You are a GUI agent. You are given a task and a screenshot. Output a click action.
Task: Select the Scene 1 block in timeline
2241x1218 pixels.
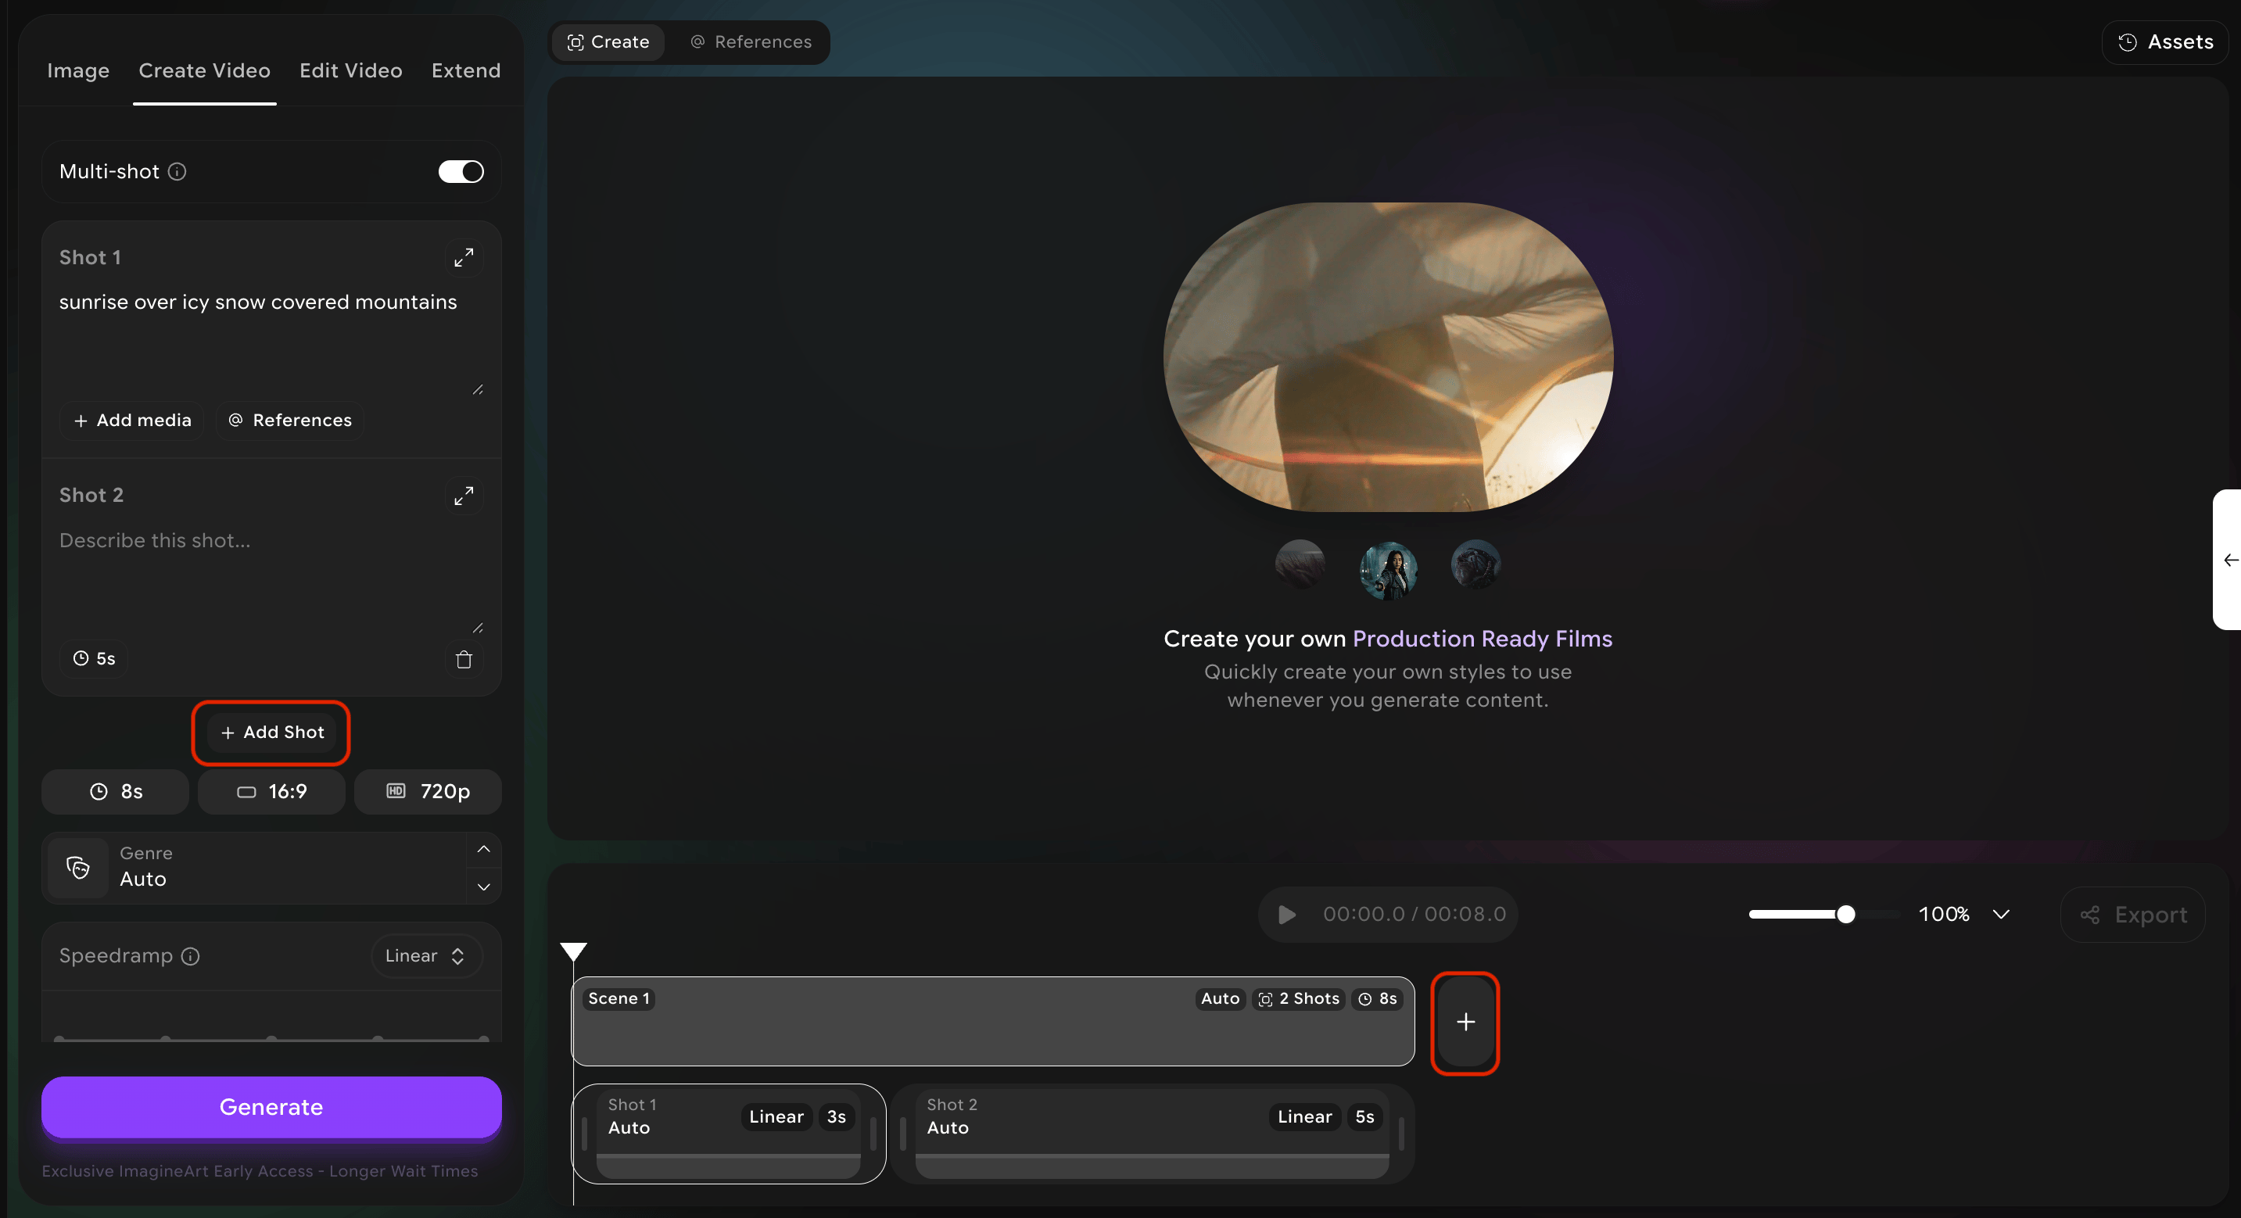click(x=992, y=1021)
